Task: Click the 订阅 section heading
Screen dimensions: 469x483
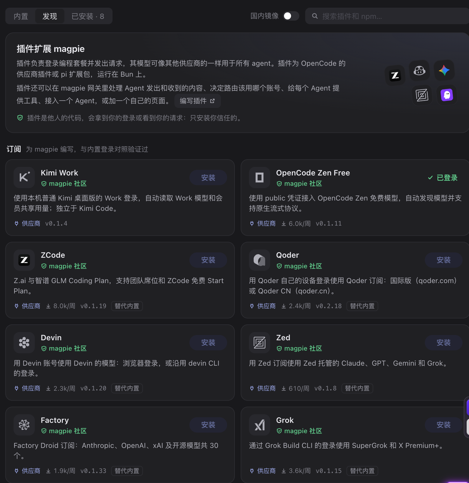Action: coord(14,149)
